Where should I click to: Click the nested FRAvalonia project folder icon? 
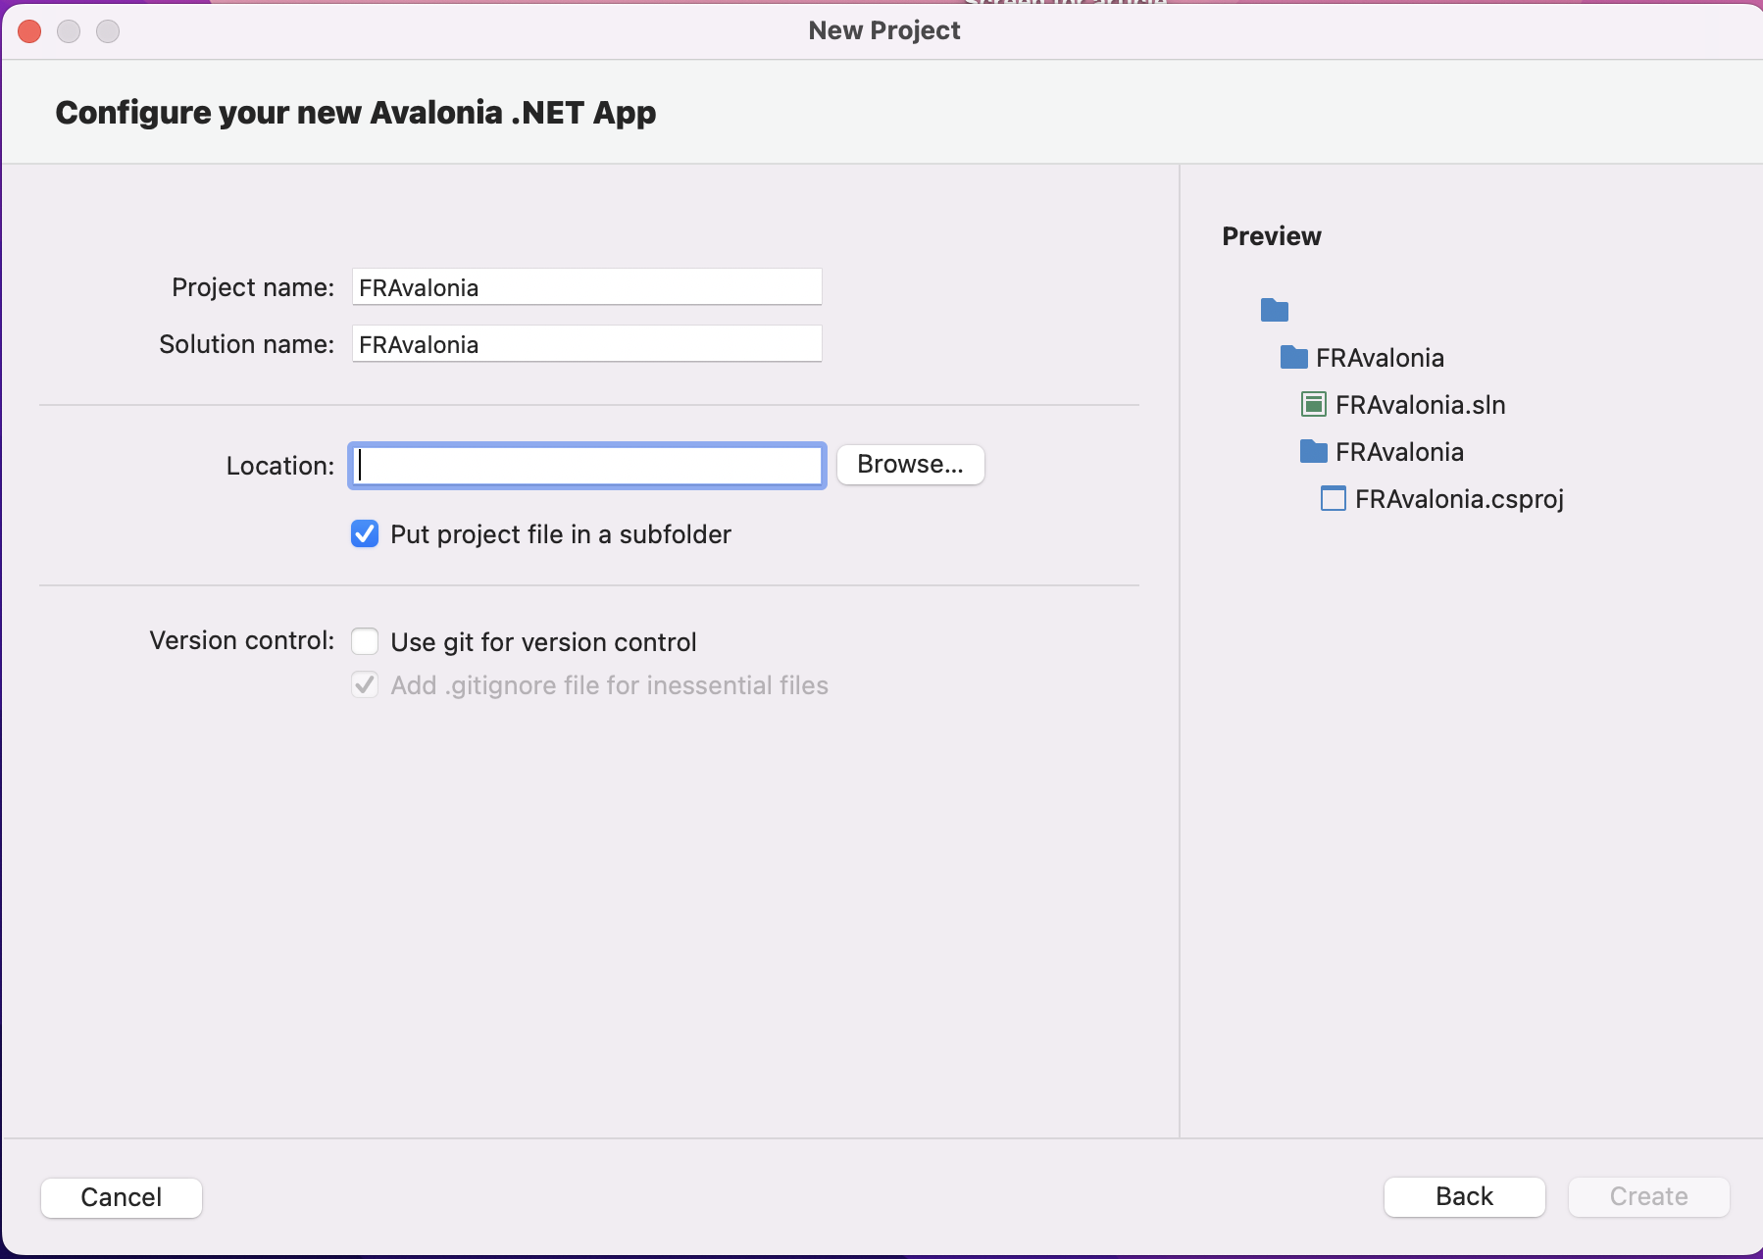click(x=1313, y=451)
